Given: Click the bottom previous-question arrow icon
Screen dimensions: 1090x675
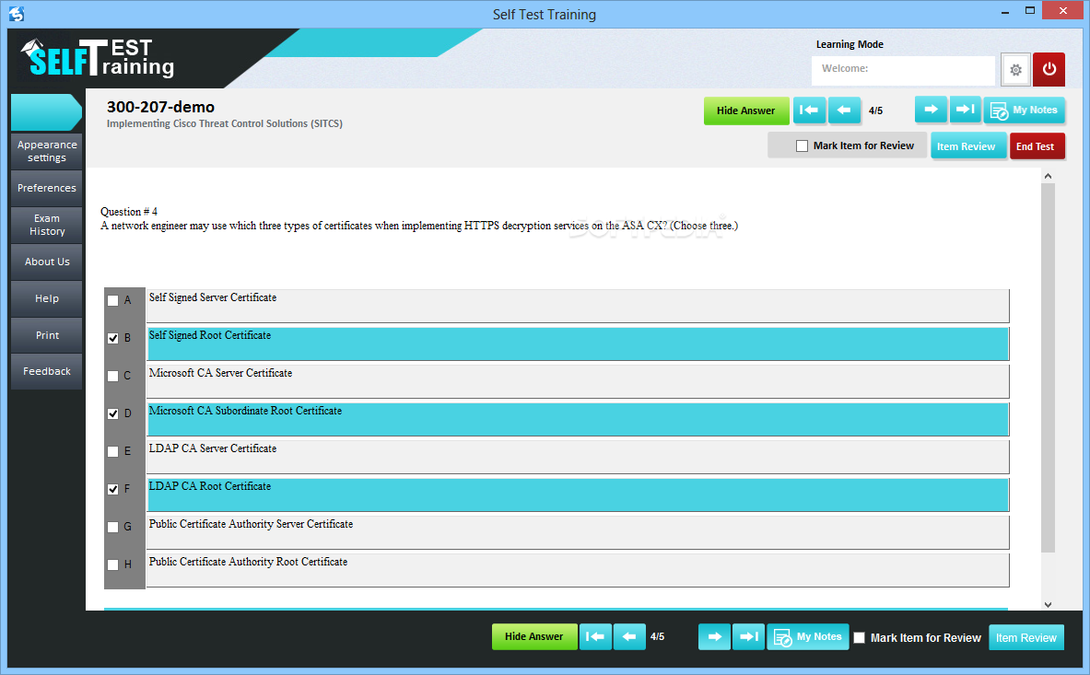Looking at the screenshot, I should click(x=629, y=637).
